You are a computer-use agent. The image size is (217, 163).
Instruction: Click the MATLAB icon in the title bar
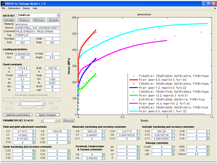click(x=3, y=3)
